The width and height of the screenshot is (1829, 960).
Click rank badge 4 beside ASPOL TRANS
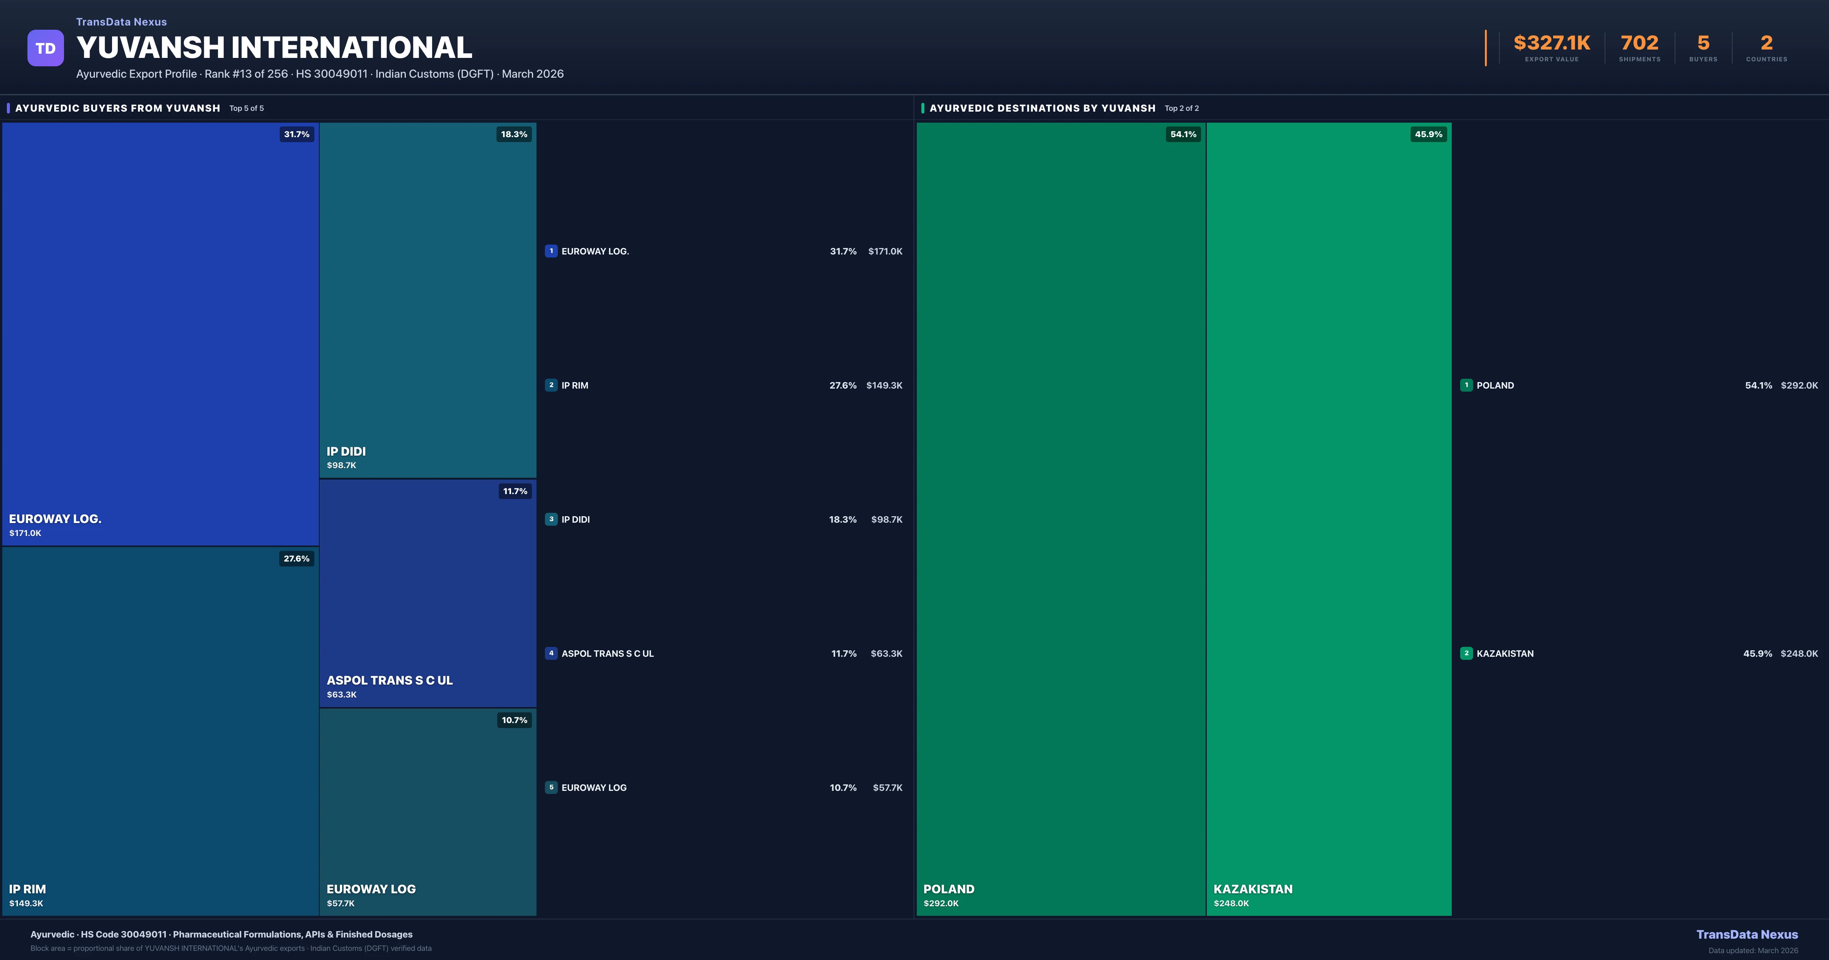click(x=551, y=653)
